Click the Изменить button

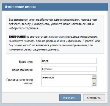(70, 98)
